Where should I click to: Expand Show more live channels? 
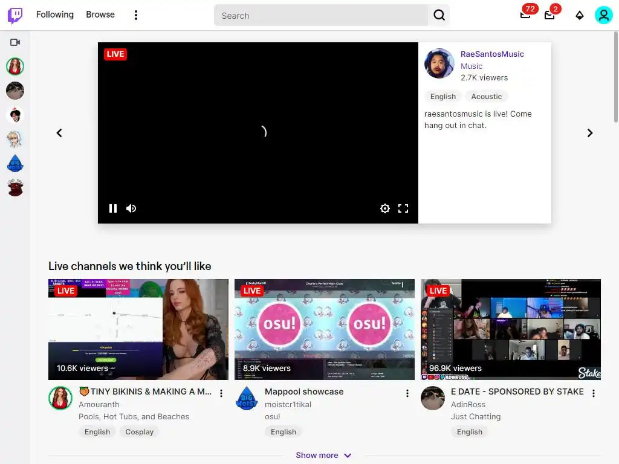tap(324, 456)
